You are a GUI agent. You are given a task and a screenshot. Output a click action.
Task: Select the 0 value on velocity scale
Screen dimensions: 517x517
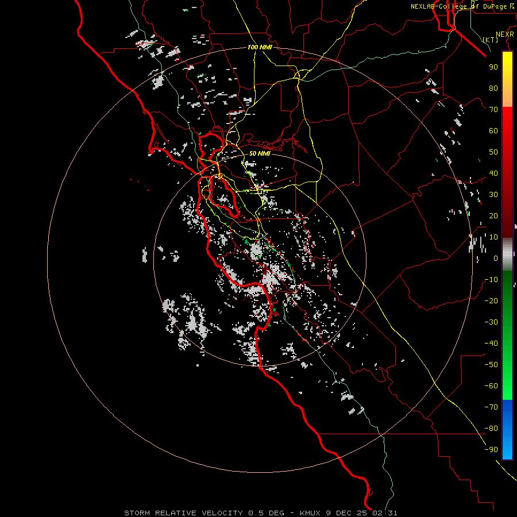coord(496,258)
